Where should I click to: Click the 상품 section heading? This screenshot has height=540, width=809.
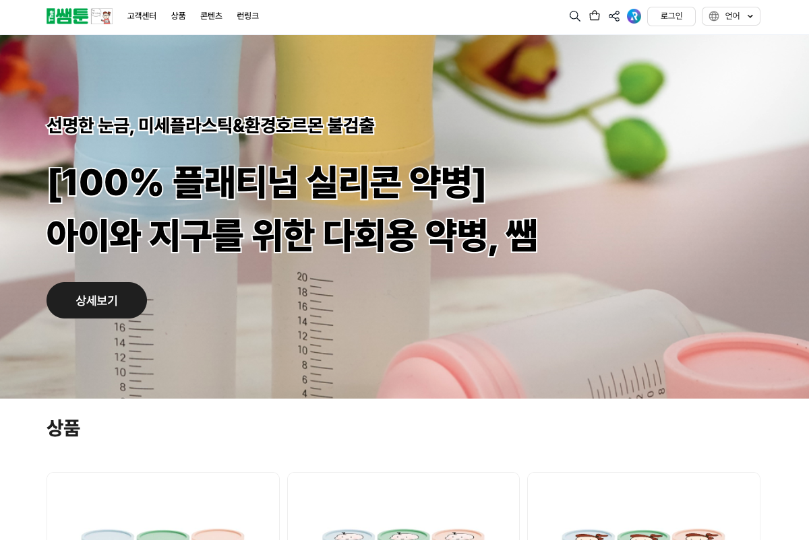(x=63, y=428)
